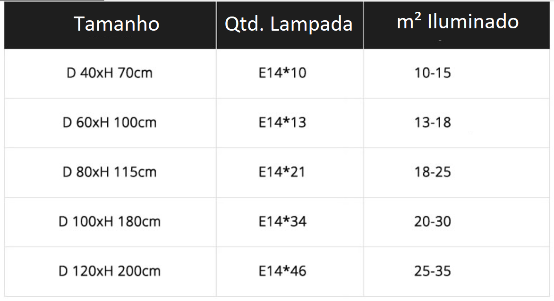Image resolution: width=554 pixels, height=301 pixels.
Task: Pick the 13-18 illuminated area value
Action: [x=433, y=123]
